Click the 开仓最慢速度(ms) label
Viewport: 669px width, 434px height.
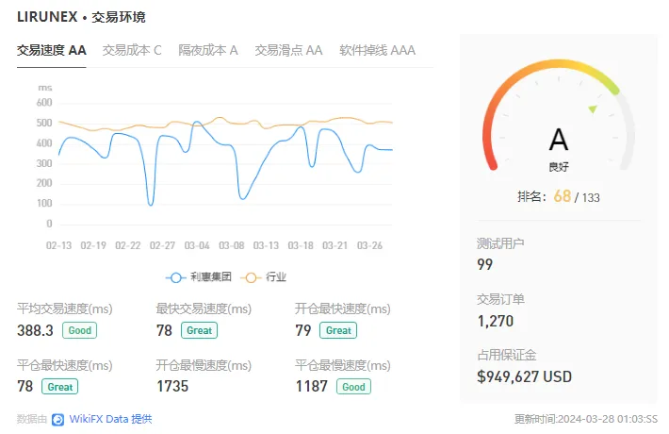204,366
